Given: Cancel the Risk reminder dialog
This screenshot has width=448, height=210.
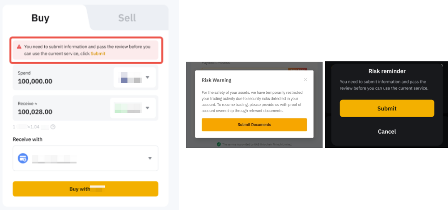Looking at the screenshot, I should [387, 131].
